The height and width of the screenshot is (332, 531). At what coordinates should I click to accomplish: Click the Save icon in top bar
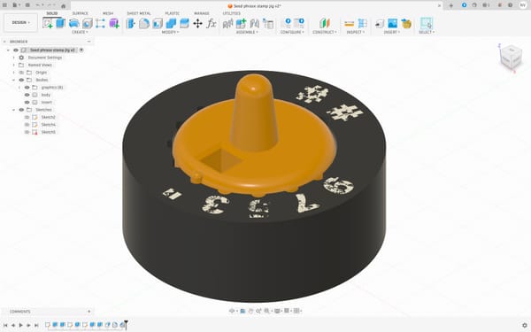tap(27, 5)
